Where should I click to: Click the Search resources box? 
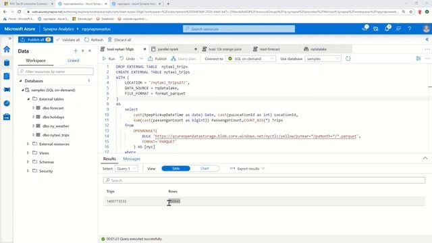pos(239,29)
